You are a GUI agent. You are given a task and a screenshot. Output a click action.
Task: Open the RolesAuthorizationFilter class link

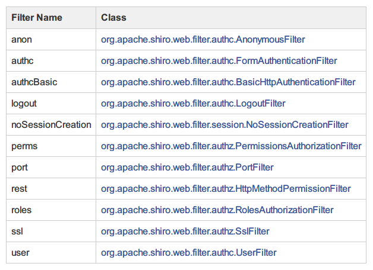(x=217, y=210)
